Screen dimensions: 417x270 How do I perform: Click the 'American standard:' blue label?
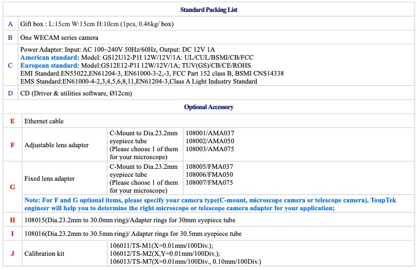(50, 57)
